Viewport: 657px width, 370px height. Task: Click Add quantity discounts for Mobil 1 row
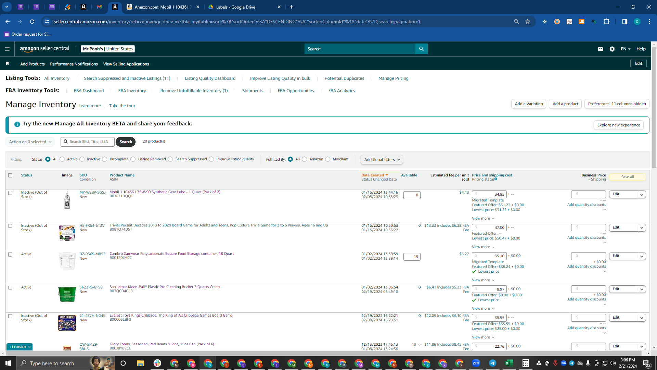(x=587, y=205)
